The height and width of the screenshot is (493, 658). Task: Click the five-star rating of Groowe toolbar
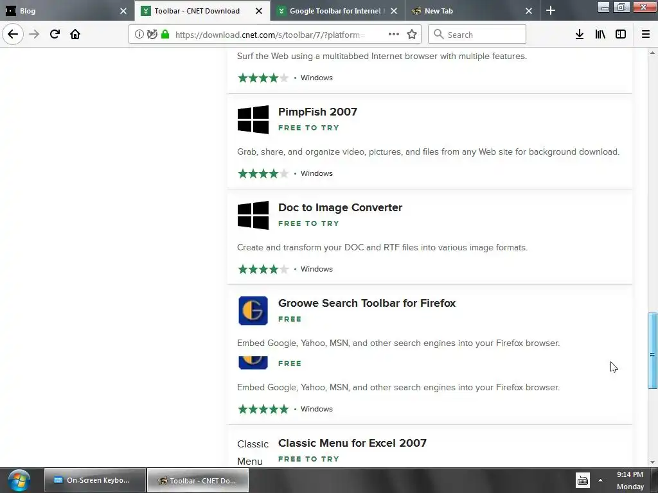[x=263, y=409]
